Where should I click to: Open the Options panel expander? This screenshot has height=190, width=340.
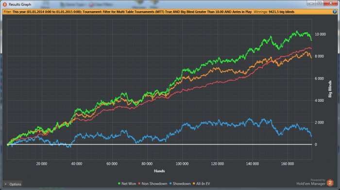tap(13, 184)
